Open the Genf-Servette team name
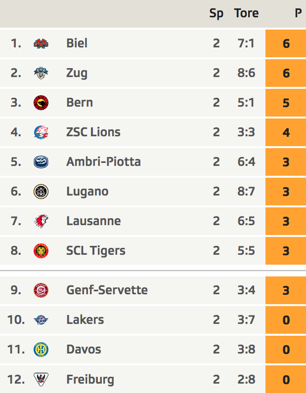Image resolution: width=306 pixels, height=393 pixels. pos(107,290)
